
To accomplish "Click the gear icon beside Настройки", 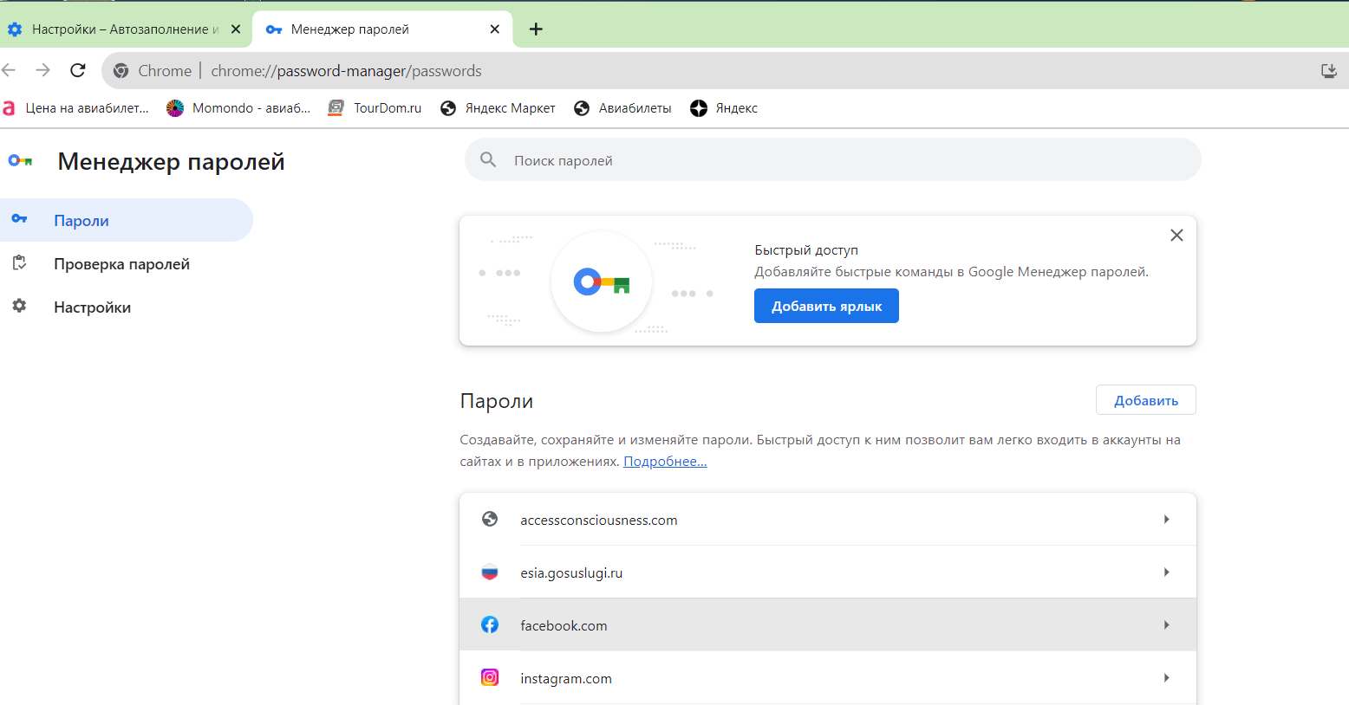I will pyautogui.click(x=19, y=306).
